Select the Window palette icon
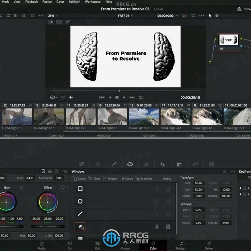Screen dimensions: 251x251 (x=130, y=164)
